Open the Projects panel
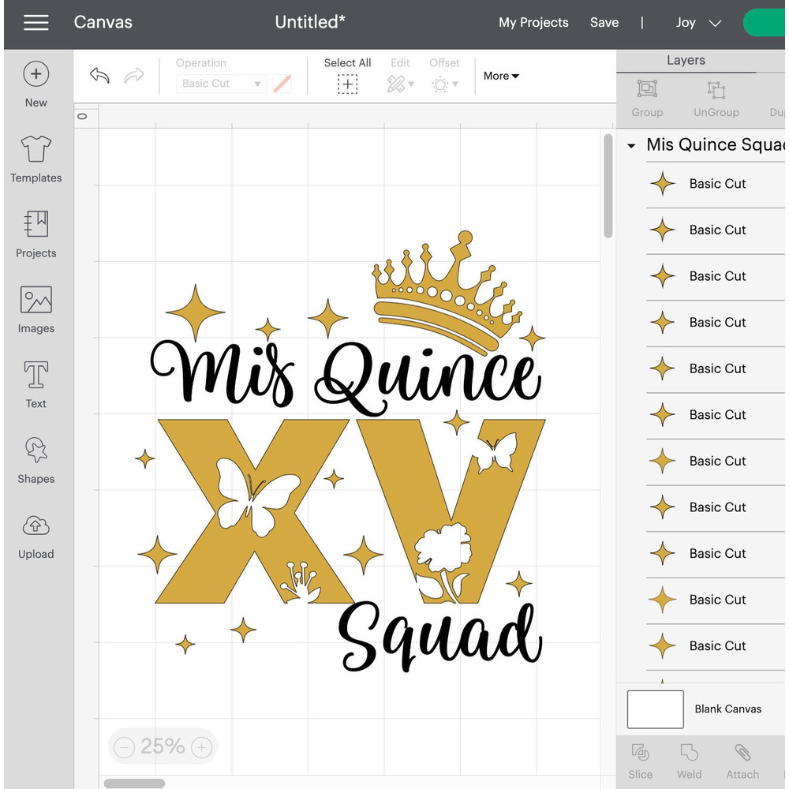 pyautogui.click(x=36, y=234)
